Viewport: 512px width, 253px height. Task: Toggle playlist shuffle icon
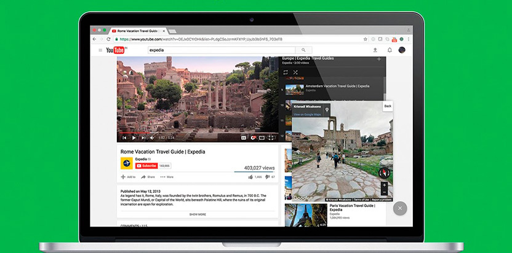coord(295,72)
